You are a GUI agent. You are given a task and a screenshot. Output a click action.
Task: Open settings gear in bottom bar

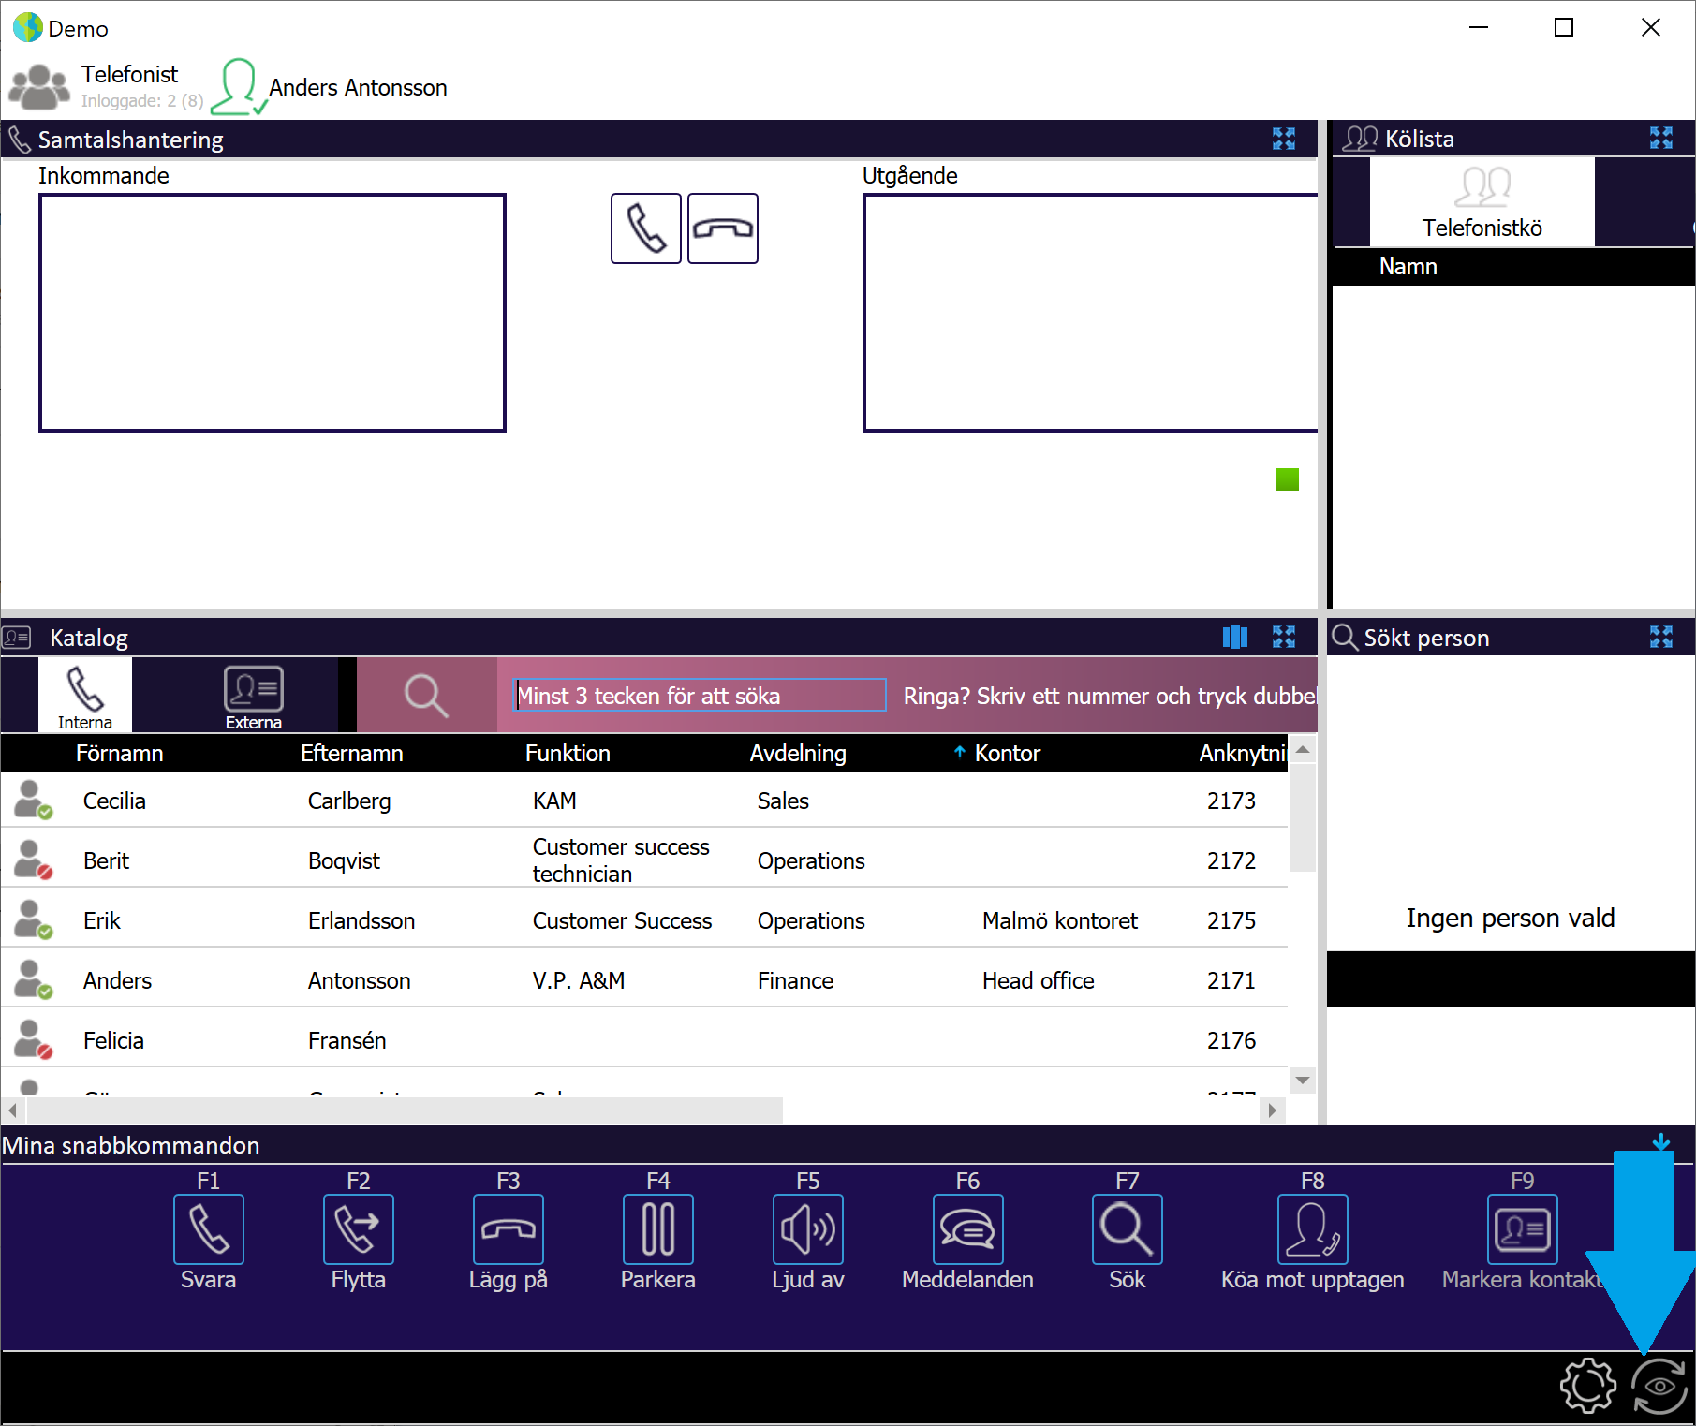point(1587,1386)
